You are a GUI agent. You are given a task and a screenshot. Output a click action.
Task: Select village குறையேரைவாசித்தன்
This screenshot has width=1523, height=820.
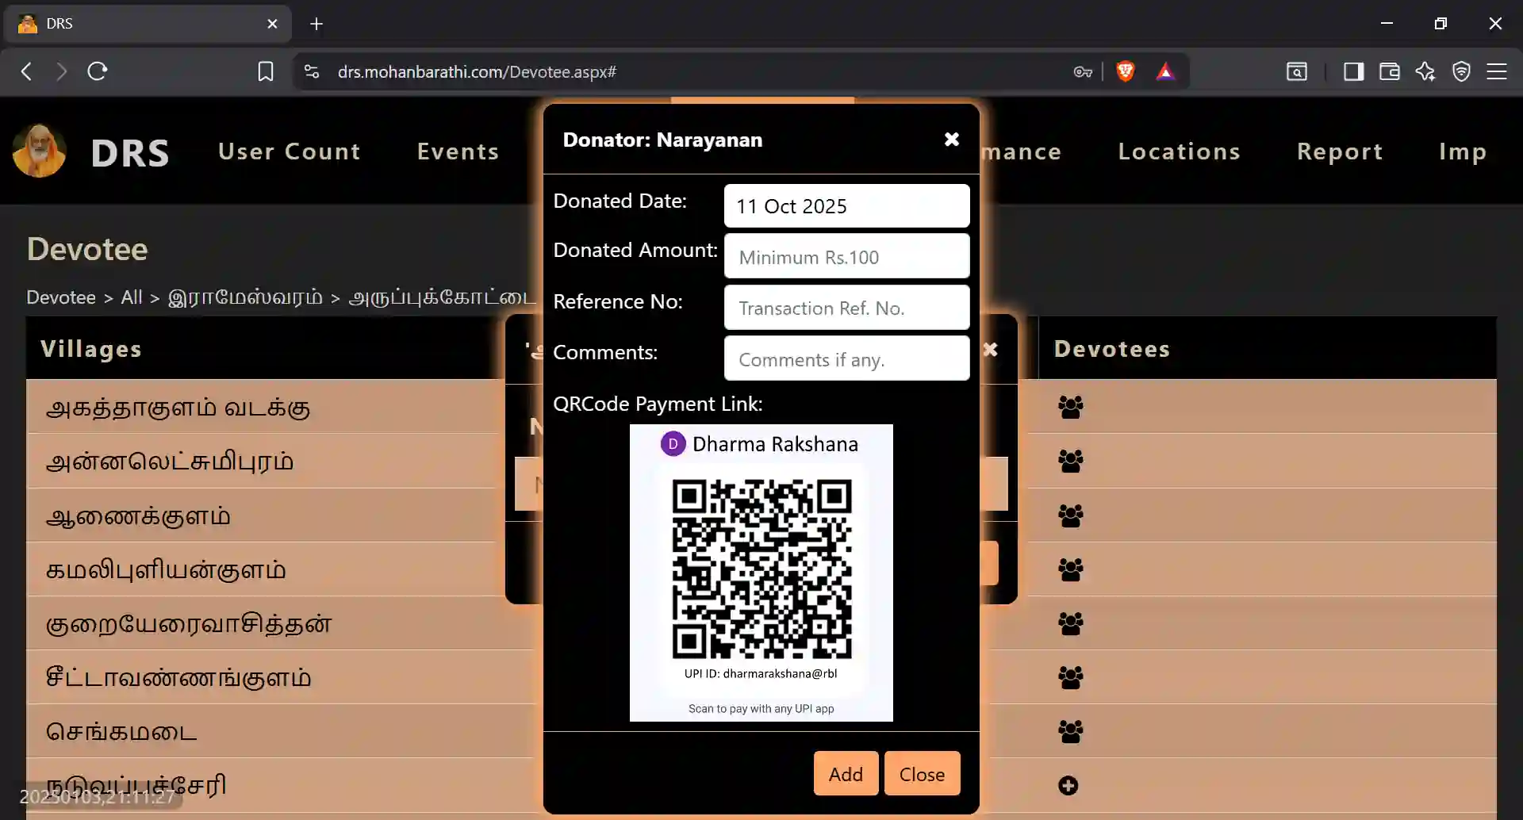pos(189,623)
